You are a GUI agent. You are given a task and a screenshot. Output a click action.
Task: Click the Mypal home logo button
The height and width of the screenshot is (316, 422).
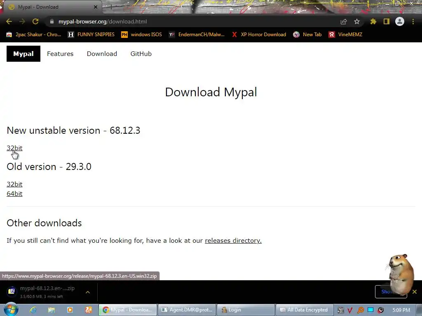[x=23, y=54]
